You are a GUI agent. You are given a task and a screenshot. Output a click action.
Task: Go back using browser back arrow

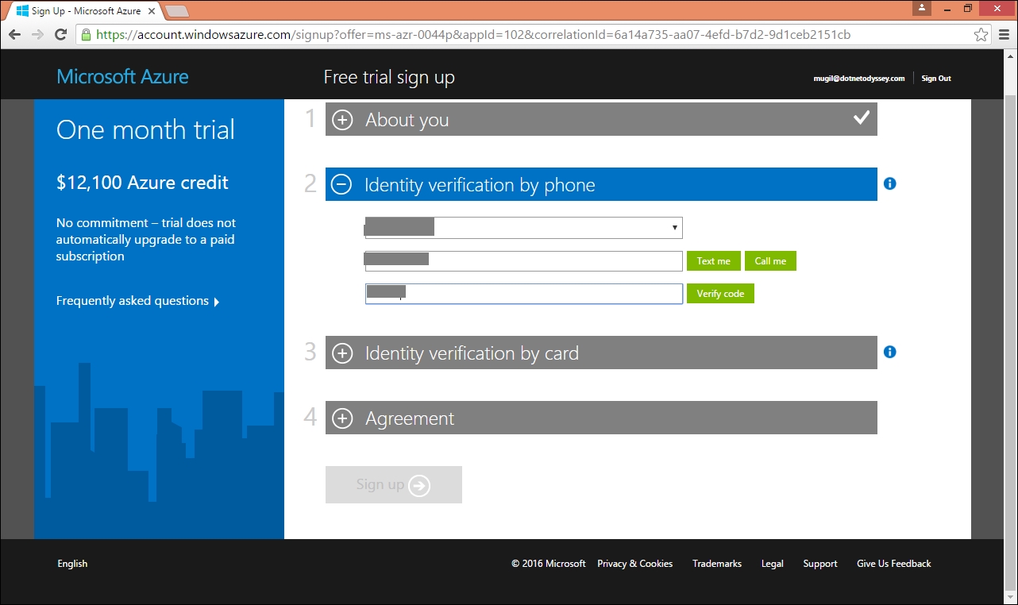click(15, 35)
